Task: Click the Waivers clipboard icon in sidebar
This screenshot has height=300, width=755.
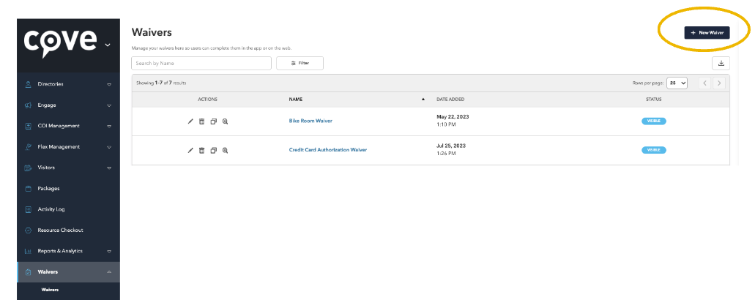Action: click(x=28, y=272)
